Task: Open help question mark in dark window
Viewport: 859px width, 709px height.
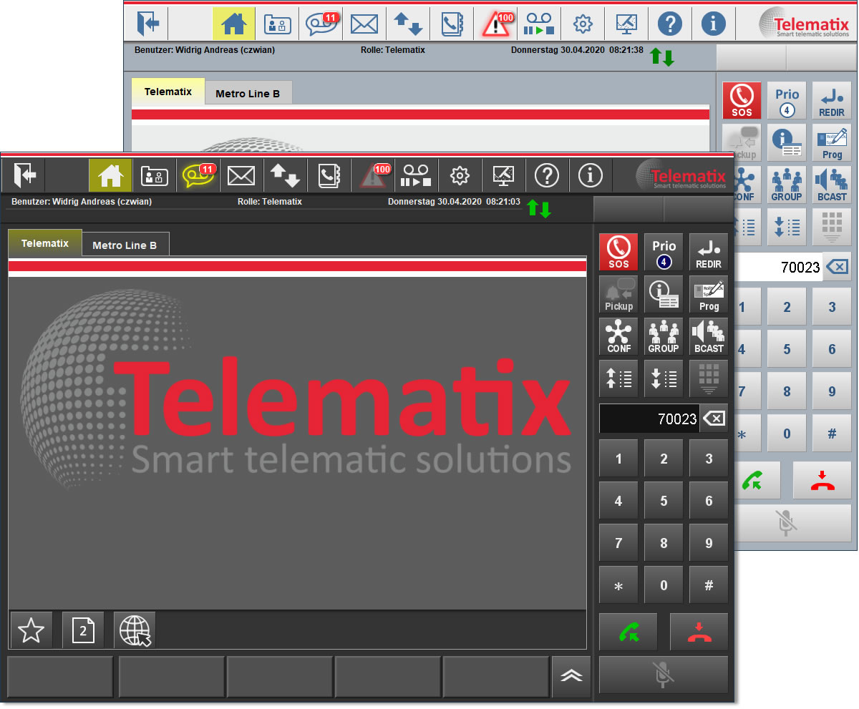Action: [547, 175]
